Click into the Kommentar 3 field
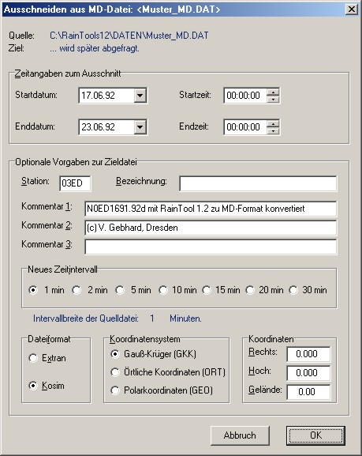The image size is (362, 456). click(211, 247)
